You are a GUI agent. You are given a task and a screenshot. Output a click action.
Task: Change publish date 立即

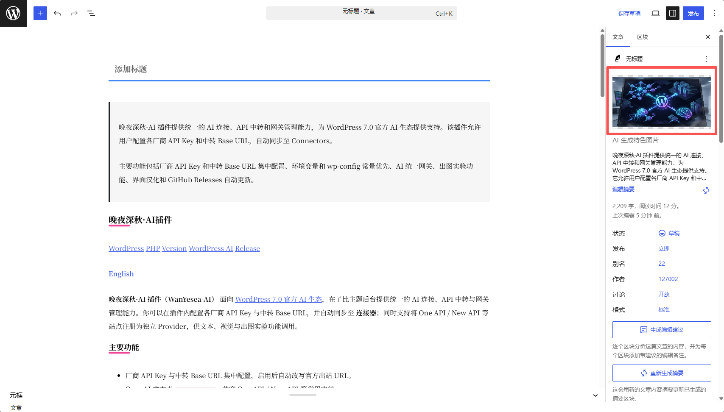664,248
